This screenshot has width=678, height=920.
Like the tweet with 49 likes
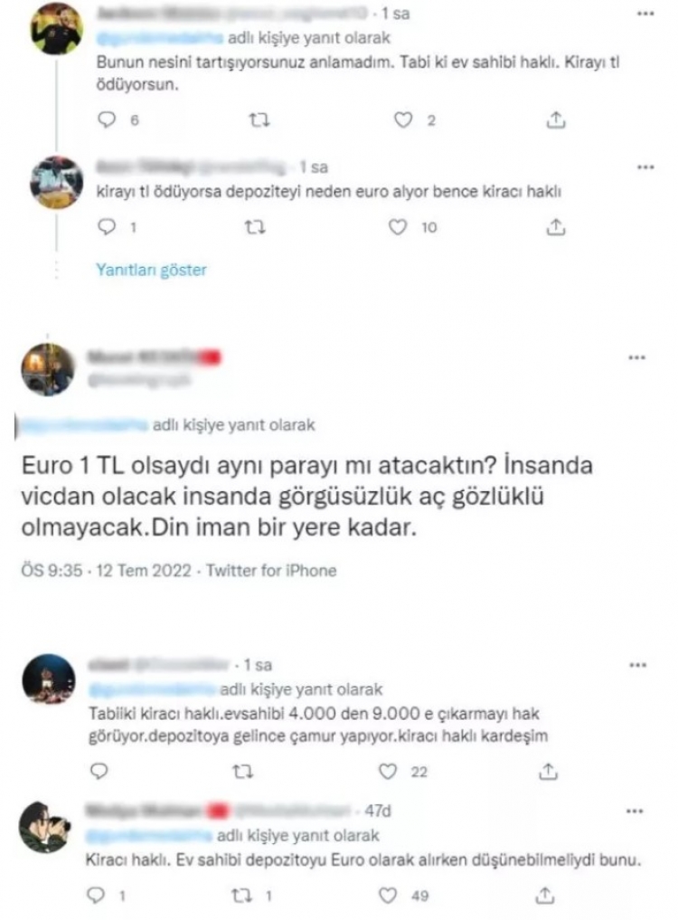point(388,896)
